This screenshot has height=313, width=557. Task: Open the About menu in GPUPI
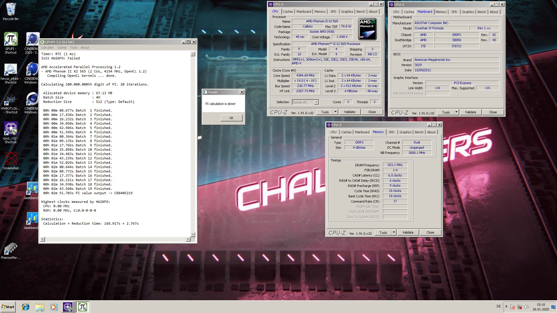(x=85, y=48)
